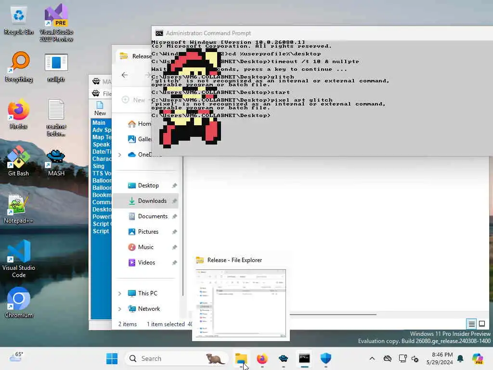Click the Firefox taskbar icon
Screen dimensions: 493x370
262,358
